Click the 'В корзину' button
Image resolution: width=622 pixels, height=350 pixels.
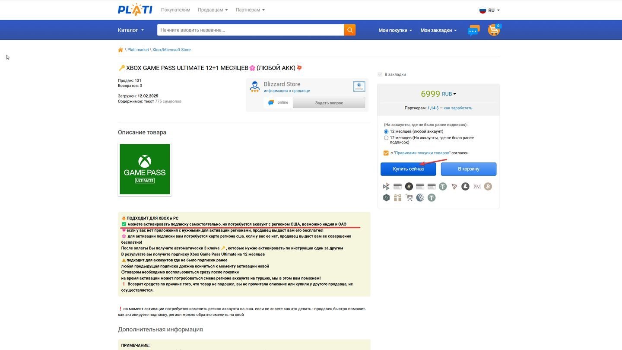click(x=469, y=169)
